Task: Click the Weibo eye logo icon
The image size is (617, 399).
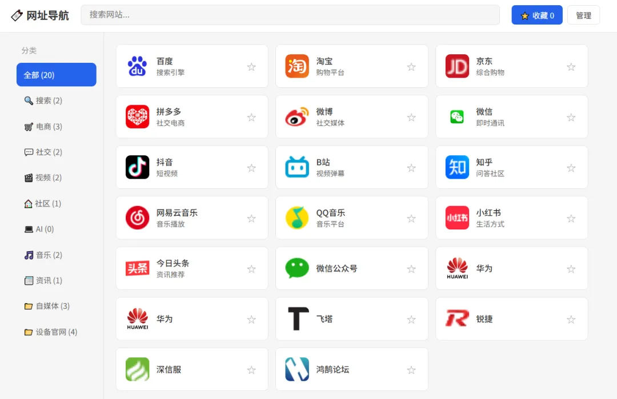Action: pos(297,117)
